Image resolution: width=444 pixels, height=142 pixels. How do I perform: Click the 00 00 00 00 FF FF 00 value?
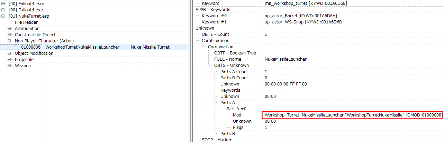[x=286, y=84]
